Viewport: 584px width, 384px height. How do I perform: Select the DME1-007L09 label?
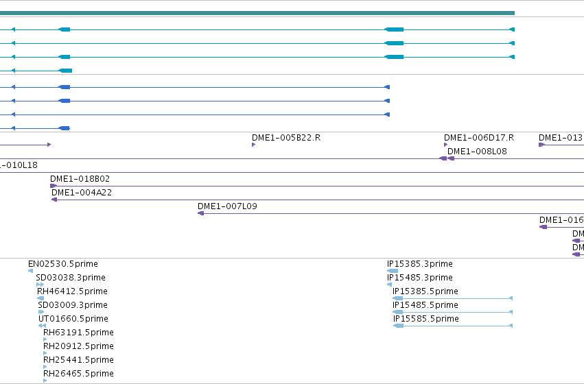click(x=227, y=206)
